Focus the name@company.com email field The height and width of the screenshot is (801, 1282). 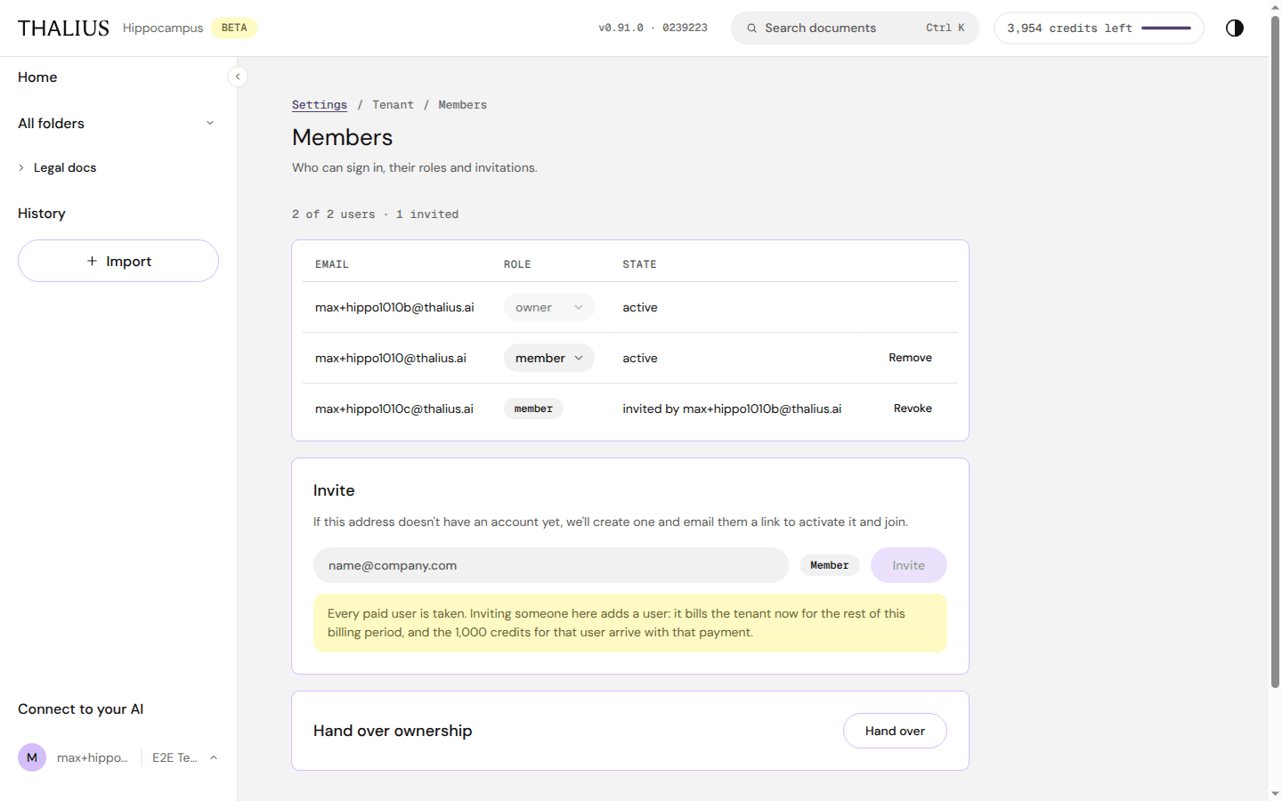tap(551, 565)
